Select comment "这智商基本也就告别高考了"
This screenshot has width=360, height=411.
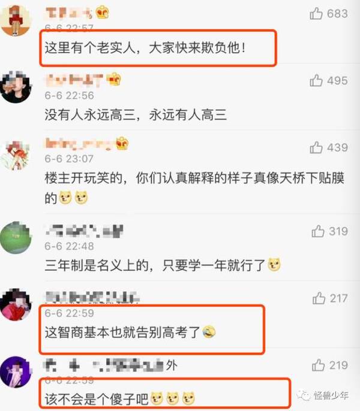click(130, 332)
